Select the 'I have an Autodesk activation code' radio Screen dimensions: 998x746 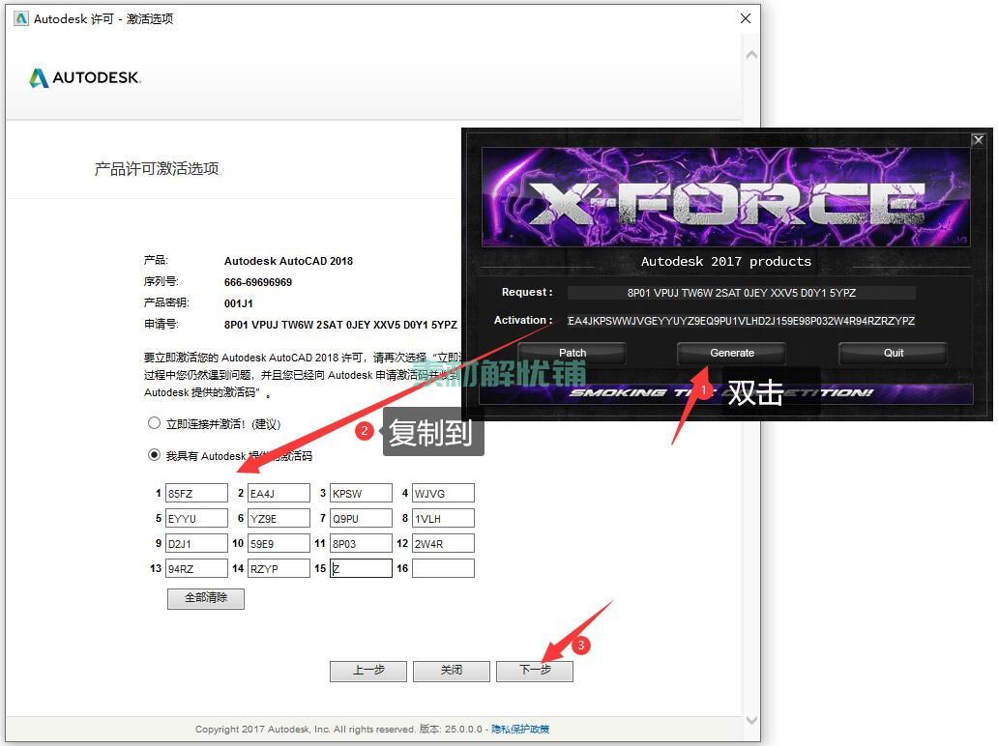(x=154, y=455)
